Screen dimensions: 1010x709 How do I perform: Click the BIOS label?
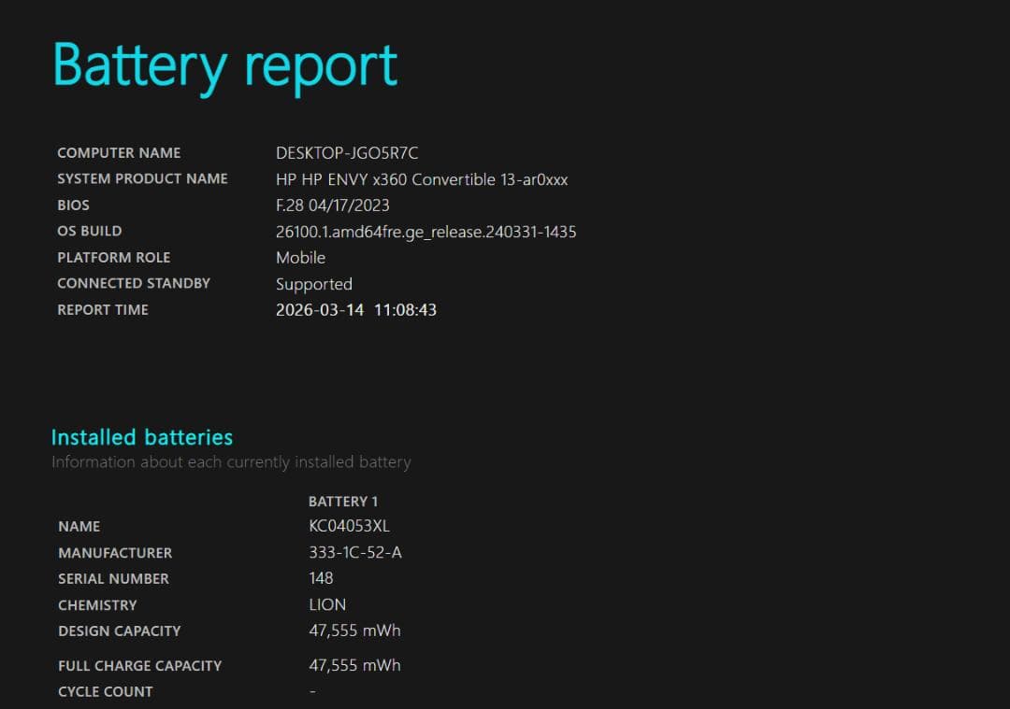73,206
